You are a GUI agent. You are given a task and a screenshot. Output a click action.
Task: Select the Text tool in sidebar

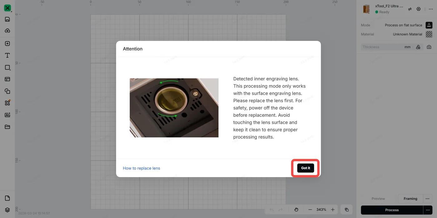(x=7, y=55)
